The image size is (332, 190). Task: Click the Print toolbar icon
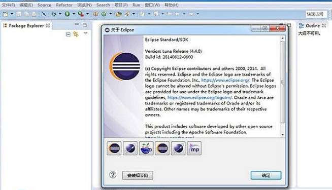(34, 14)
